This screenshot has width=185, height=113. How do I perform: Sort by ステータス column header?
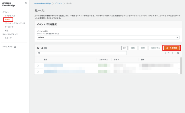coord(103,60)
